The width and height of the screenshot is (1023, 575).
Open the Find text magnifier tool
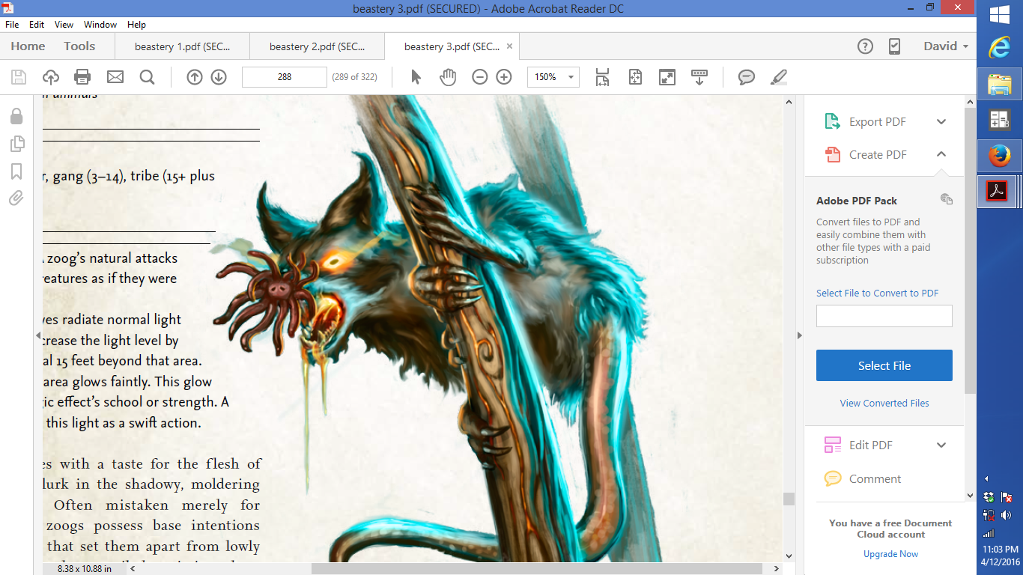coord(147,77)
